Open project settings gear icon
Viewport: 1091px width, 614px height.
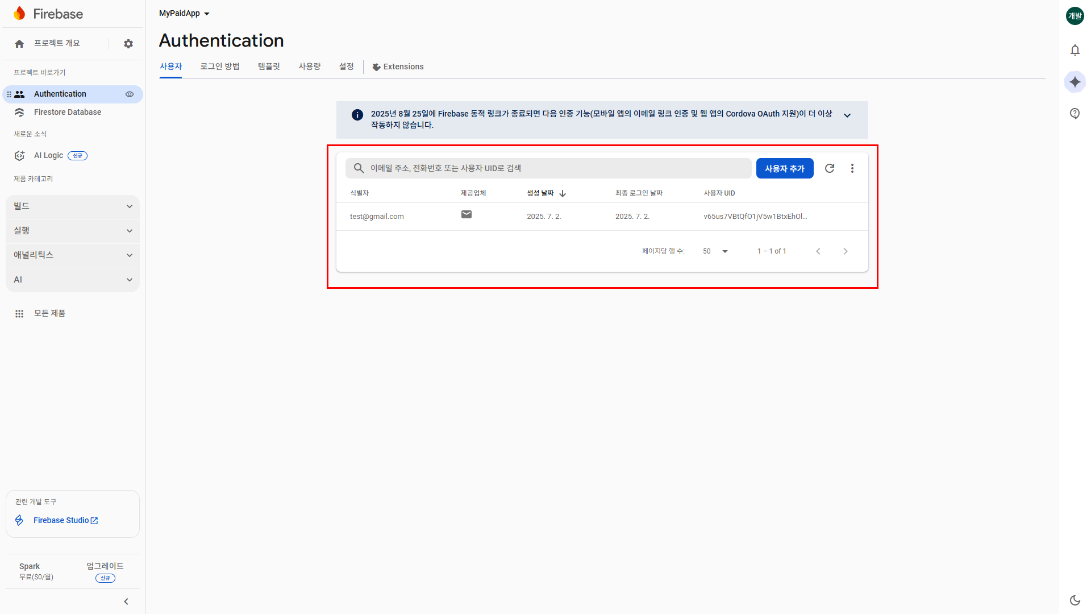tap(128, 44)
